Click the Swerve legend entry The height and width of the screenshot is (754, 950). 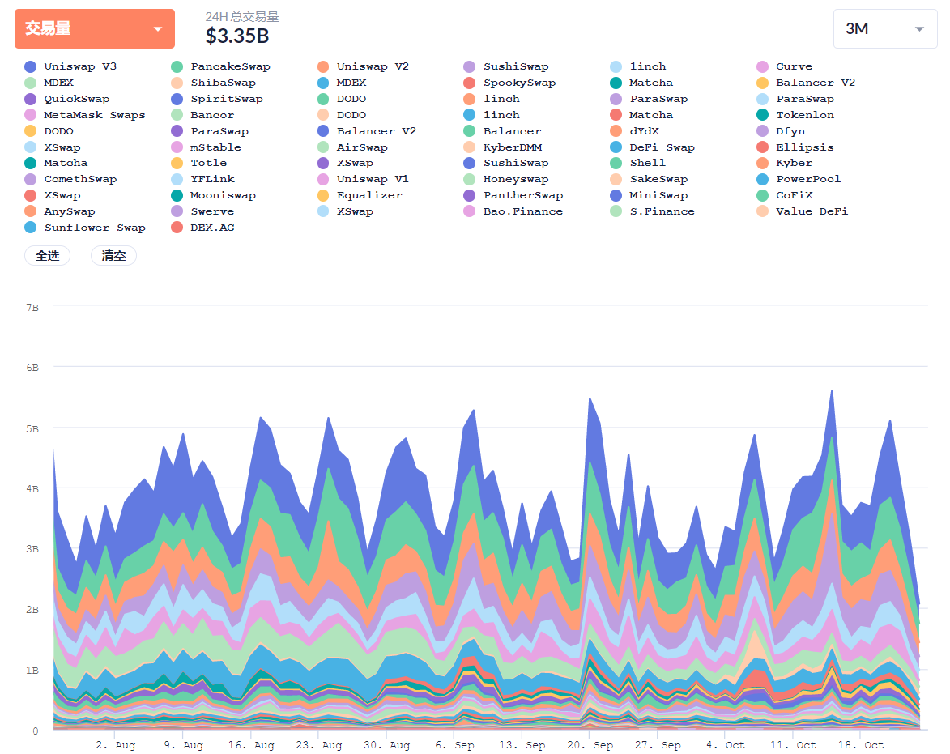pos(202,211)
